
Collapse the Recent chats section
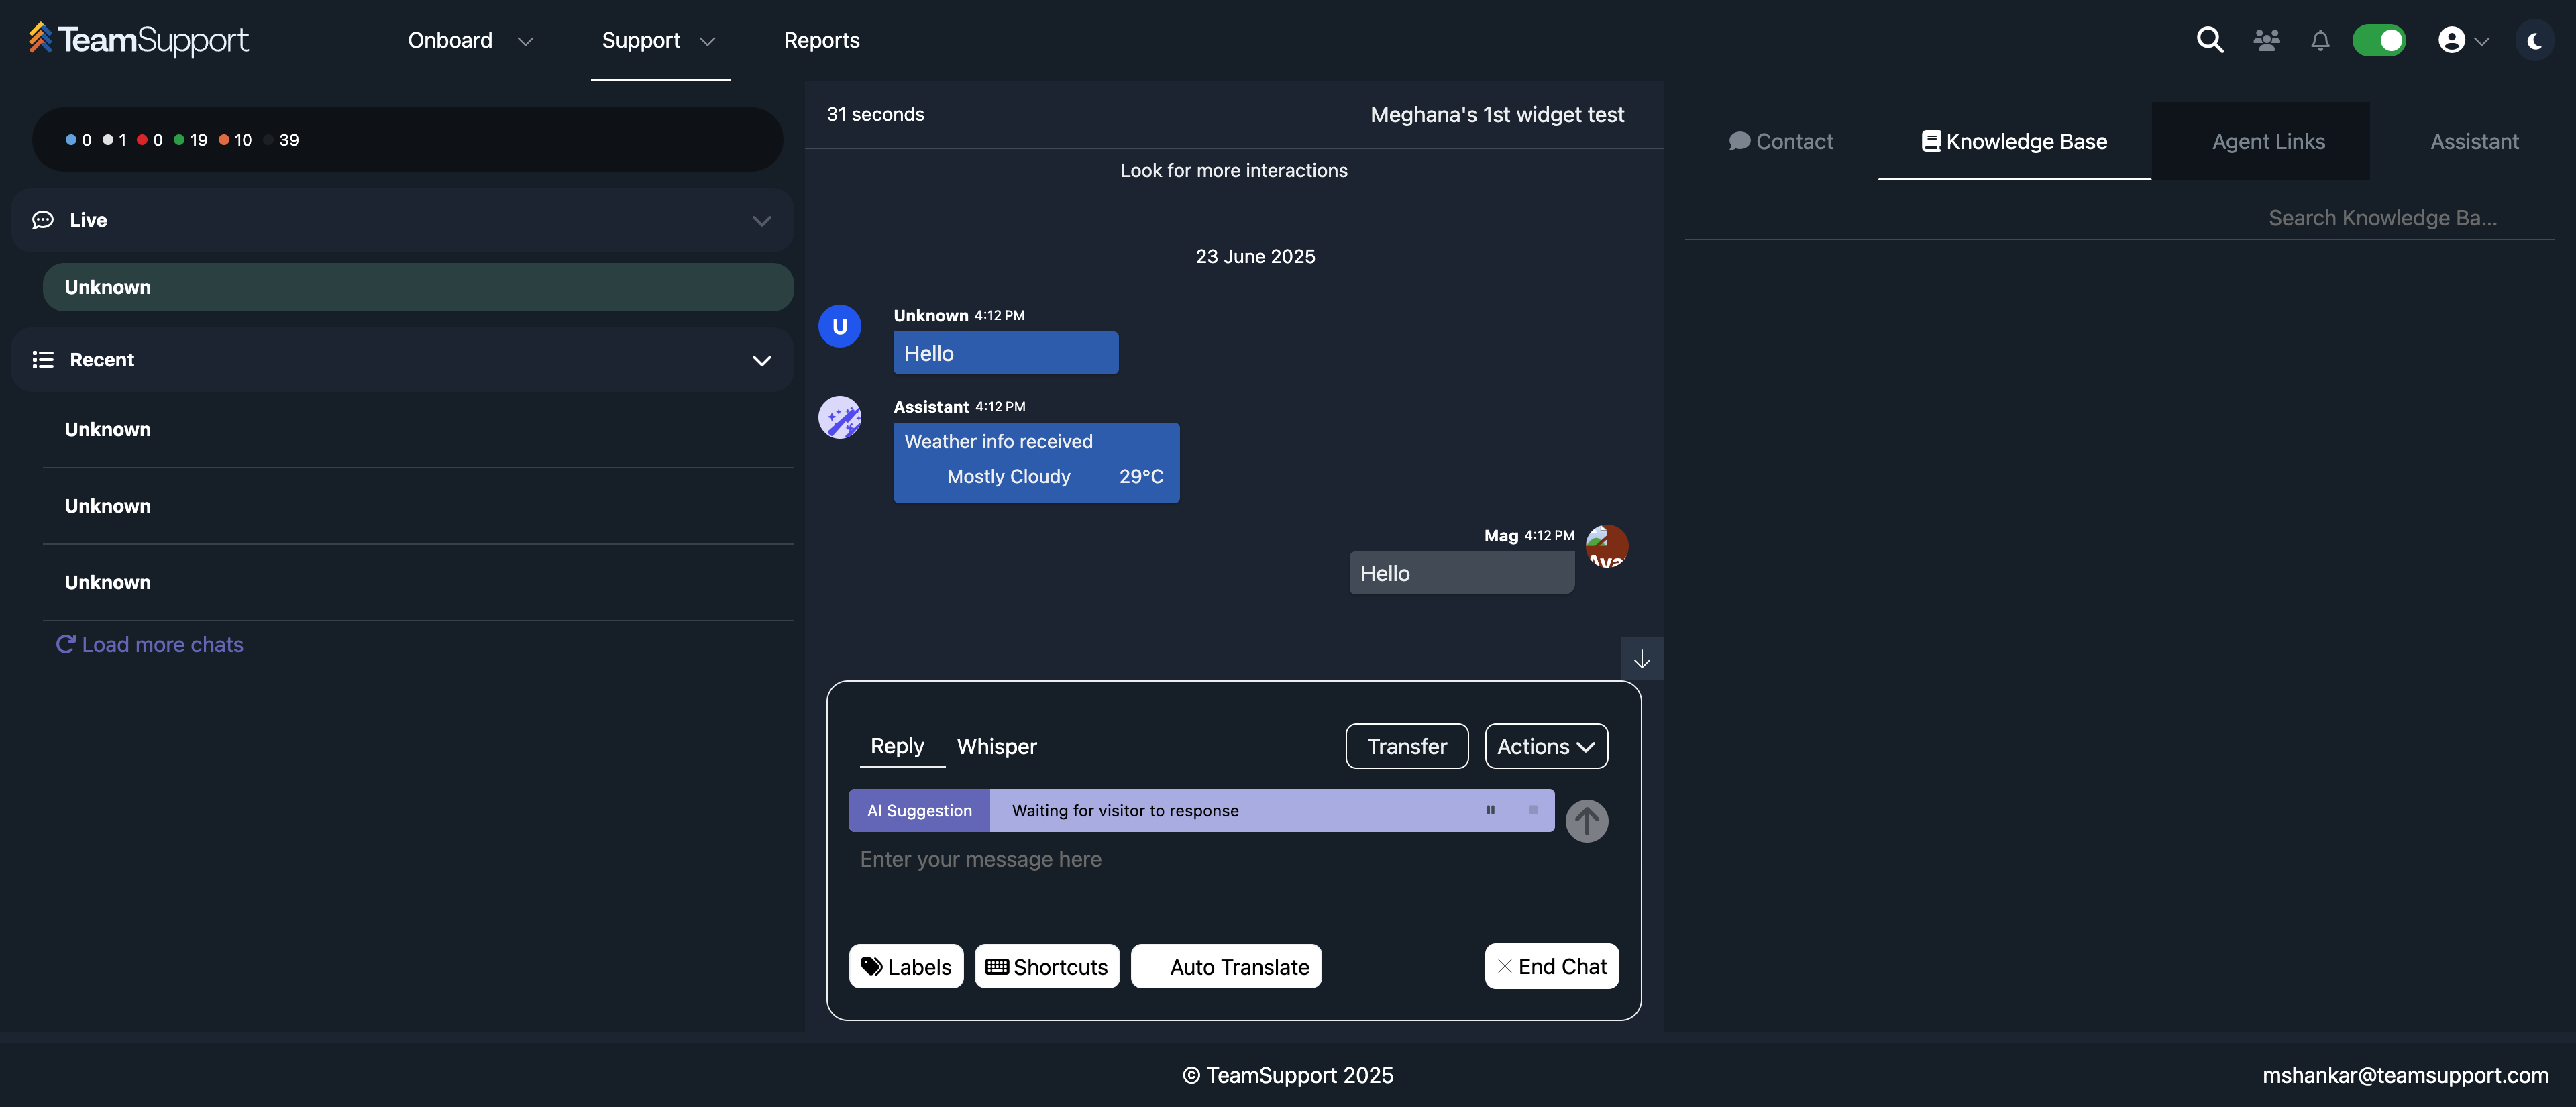762,360
